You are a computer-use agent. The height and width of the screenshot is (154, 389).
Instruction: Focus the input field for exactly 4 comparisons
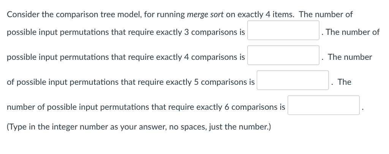283,55
